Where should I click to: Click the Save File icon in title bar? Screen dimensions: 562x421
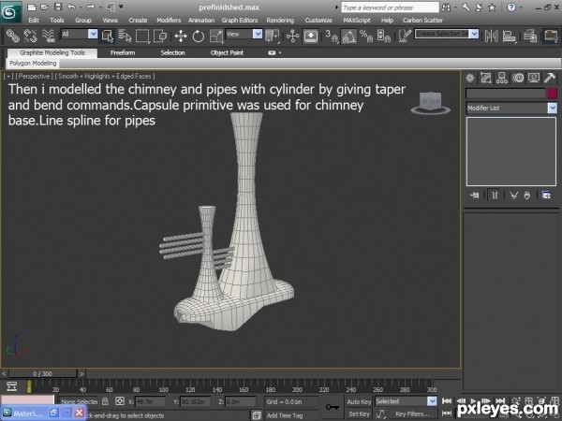pos(57,7)
